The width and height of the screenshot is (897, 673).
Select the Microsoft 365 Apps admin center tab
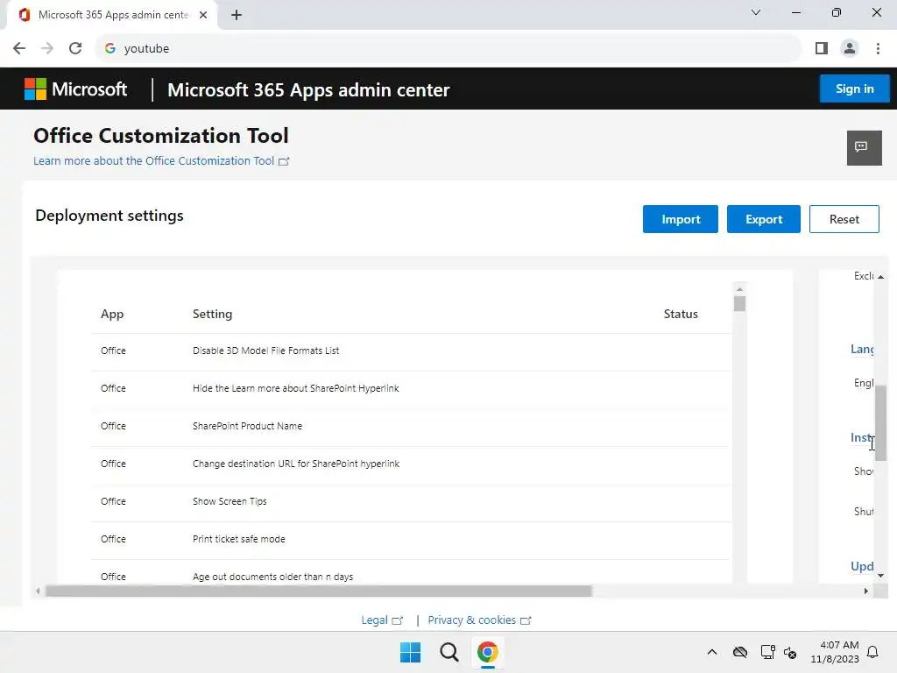109,15
